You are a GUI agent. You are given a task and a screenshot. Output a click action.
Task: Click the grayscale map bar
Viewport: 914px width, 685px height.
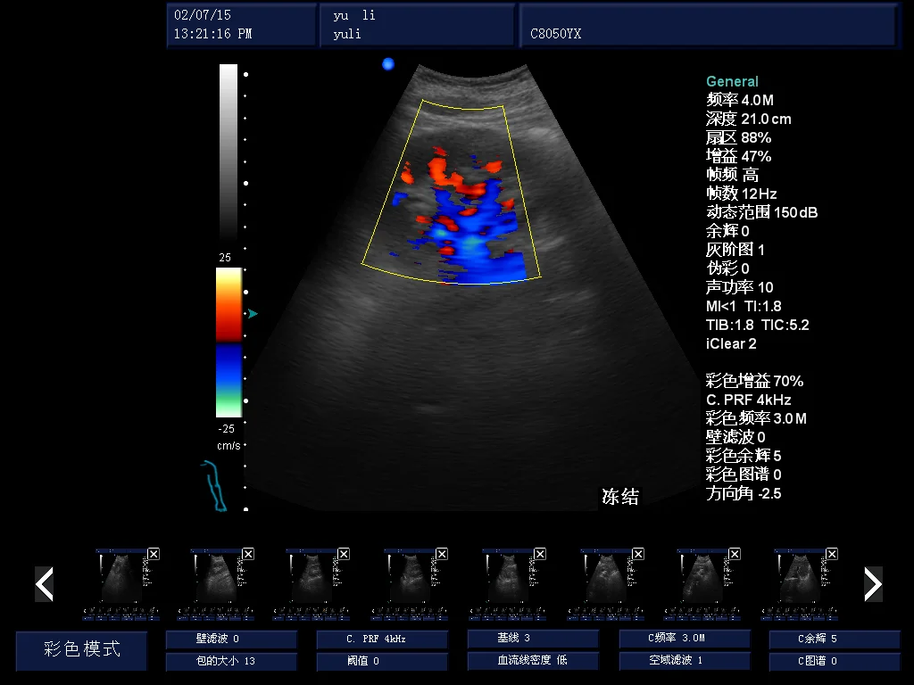[x=228, y=153]
